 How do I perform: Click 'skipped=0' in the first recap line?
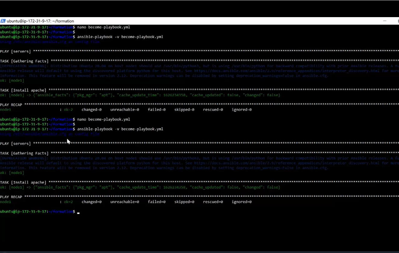tap(184, 109)
